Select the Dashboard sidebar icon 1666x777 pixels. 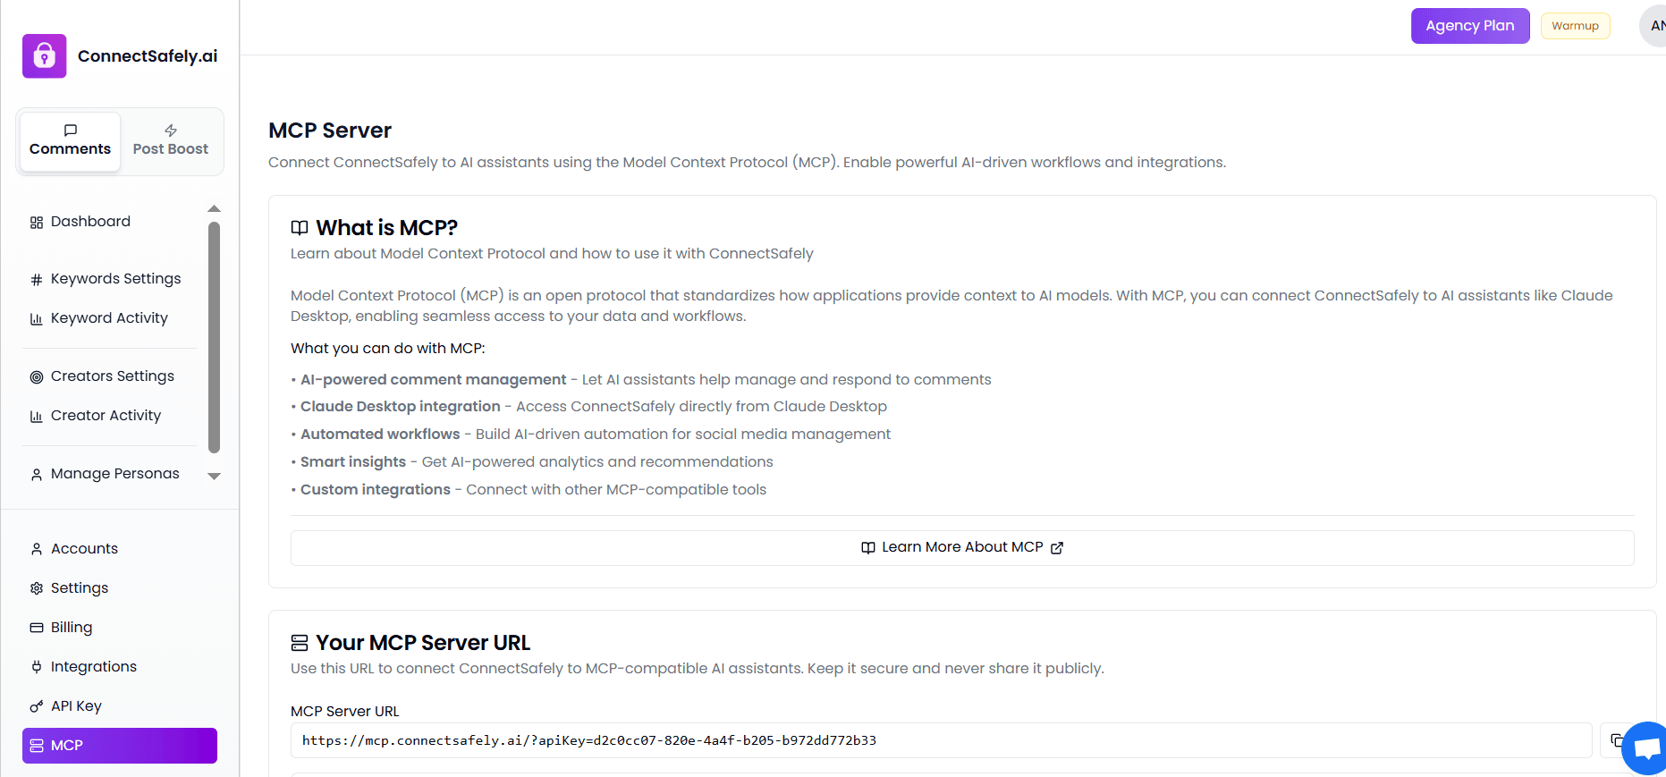click(36, 221)
